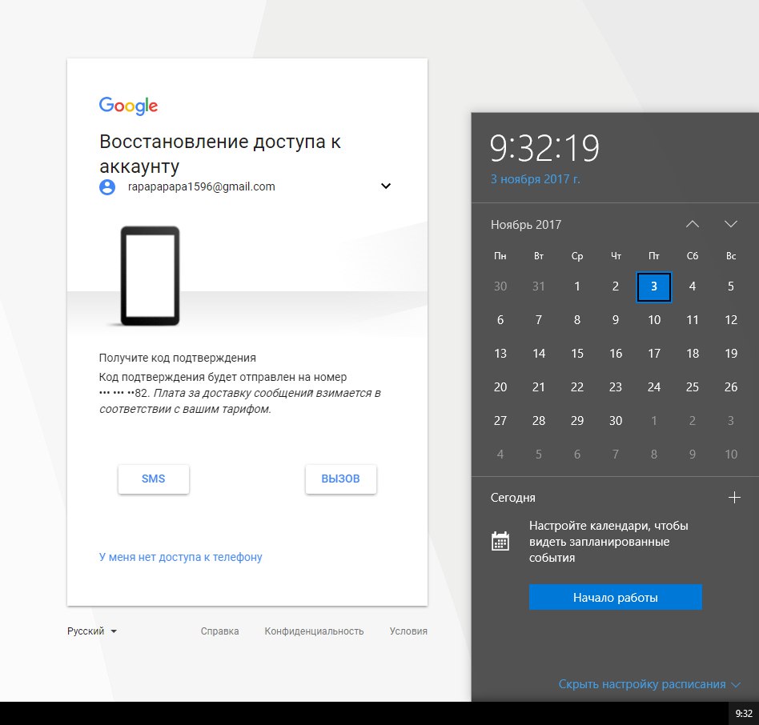This screenshot has height=725, width=759.
Task: Open the Справка footer link
Action: [x=219, y=631]
